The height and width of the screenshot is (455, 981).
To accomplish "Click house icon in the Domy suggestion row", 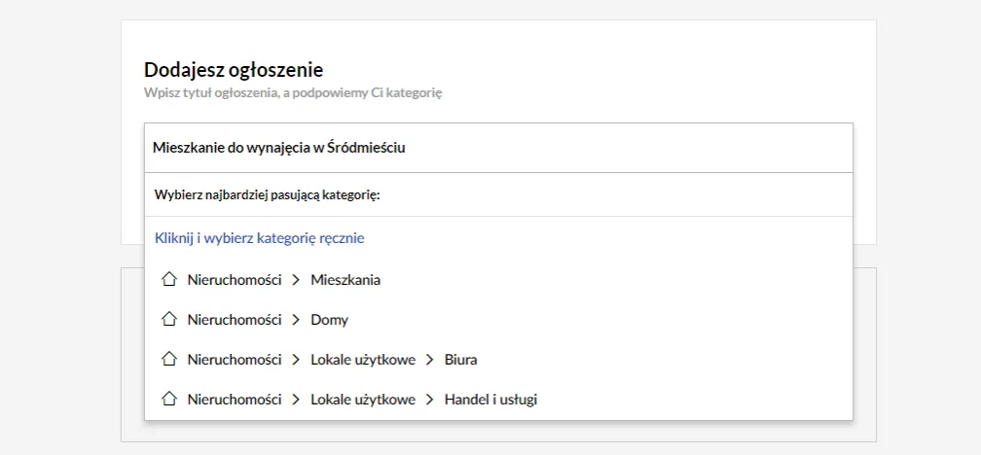I will tap(169, 320).
